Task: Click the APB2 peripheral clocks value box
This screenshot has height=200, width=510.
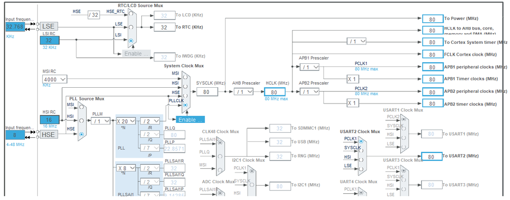Action: pos(433,92)
